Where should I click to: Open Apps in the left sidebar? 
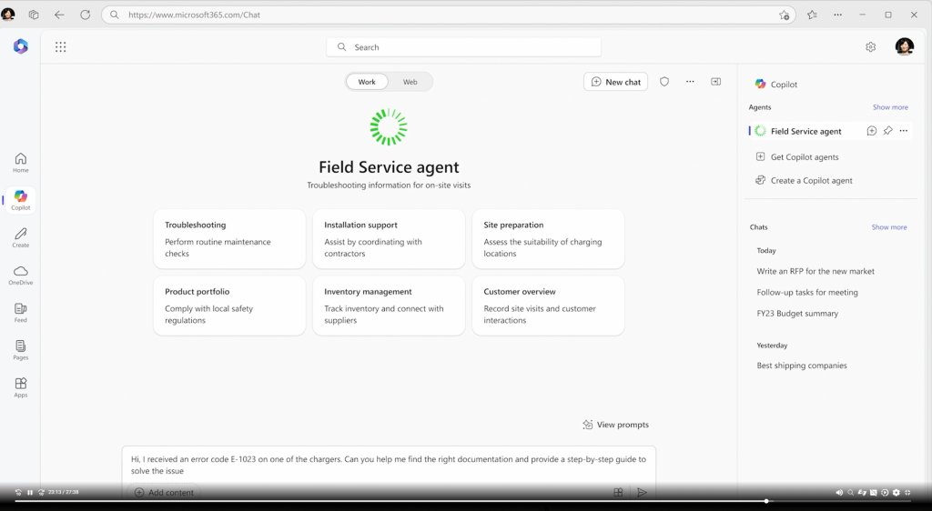click(21, 387)
